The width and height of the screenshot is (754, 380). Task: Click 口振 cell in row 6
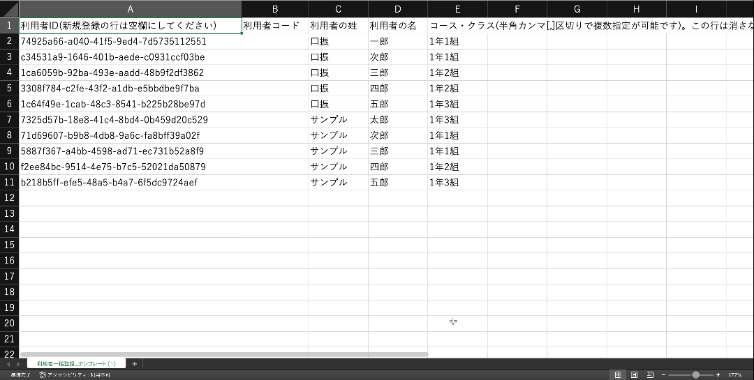[338, 105]
